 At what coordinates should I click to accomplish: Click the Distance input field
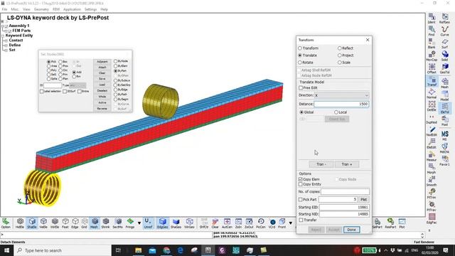pyautogui.click(x=341, y=104)
